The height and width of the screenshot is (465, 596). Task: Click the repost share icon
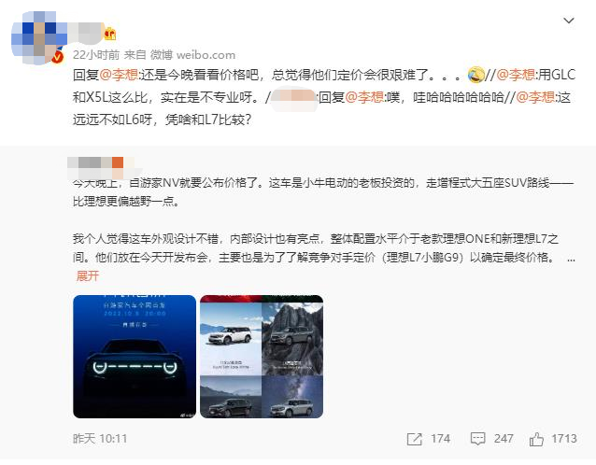click(x=415, y=439)
